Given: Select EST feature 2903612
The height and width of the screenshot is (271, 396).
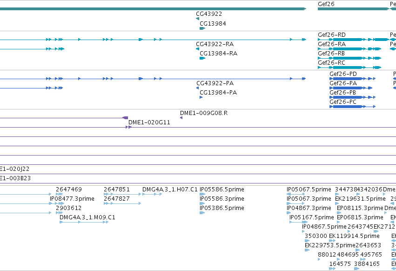Looking at the screenshot, I should [x=60, y=213].
